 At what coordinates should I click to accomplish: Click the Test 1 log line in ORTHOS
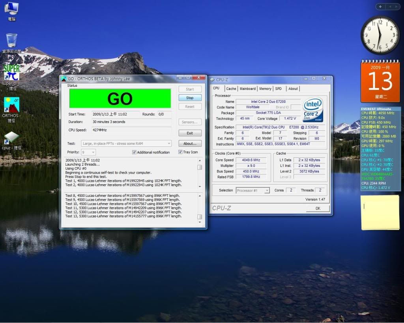(x=123, y=181)
